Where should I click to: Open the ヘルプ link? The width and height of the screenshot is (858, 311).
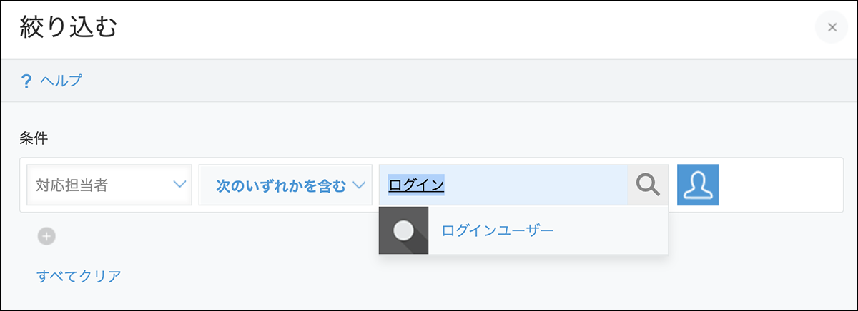click(x=61, y=81)
